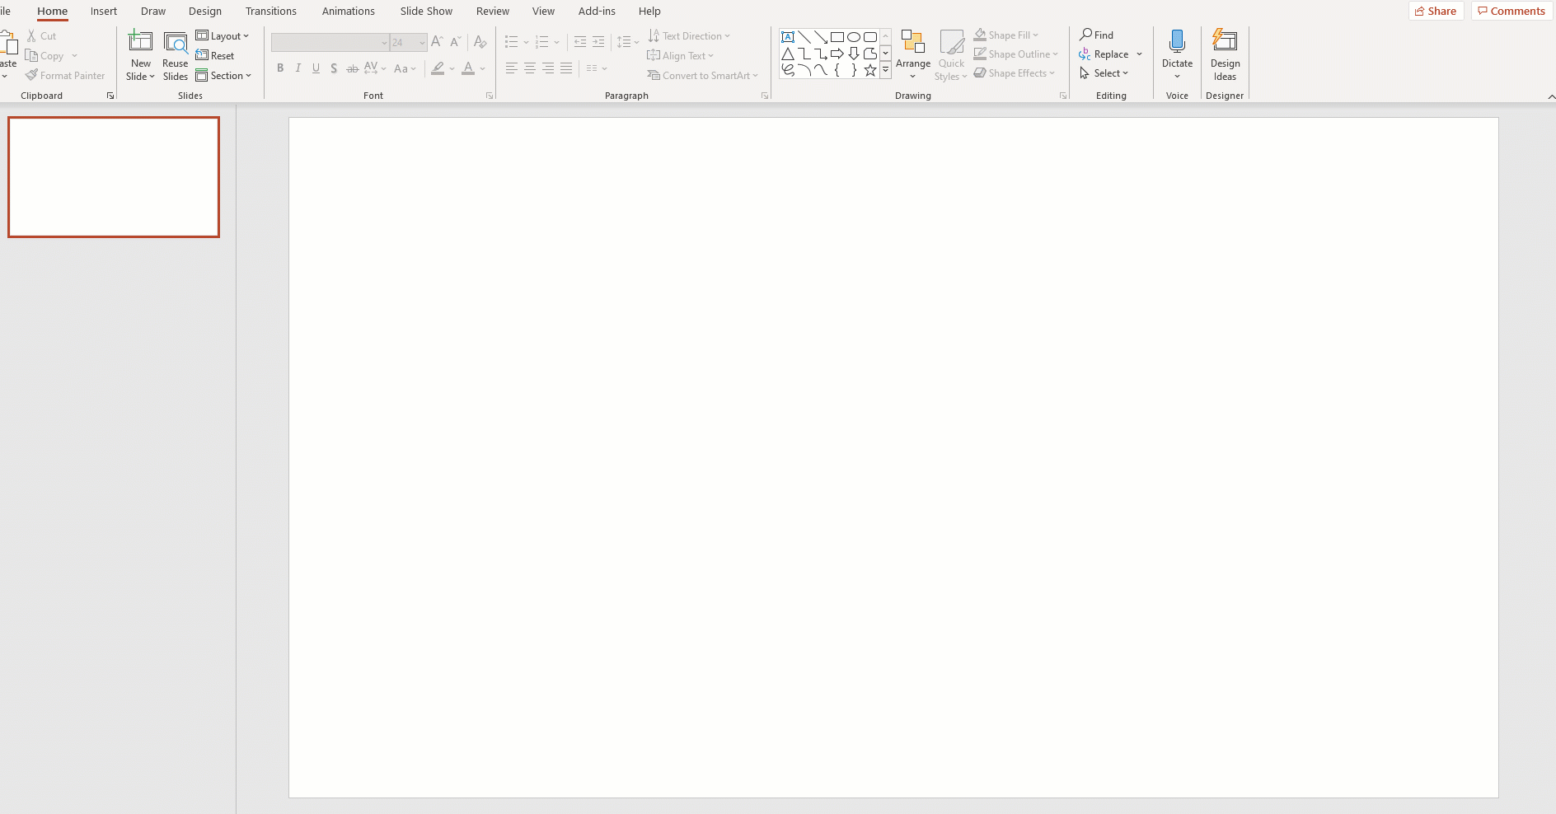
Task: Expand the Section dropdown menu
Action: click(x=223, y=76)
